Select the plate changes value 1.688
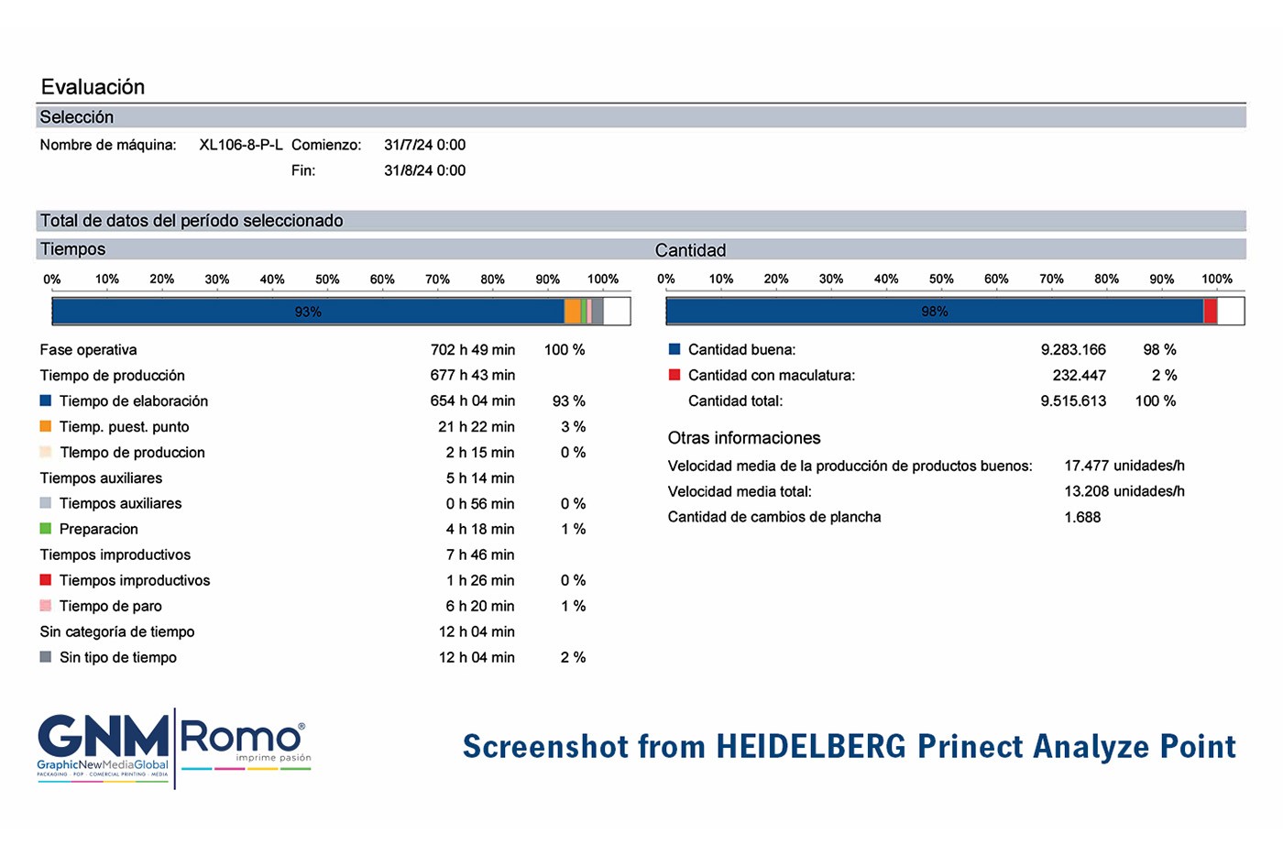The image size is (1283, 856). click(1082, 517)
